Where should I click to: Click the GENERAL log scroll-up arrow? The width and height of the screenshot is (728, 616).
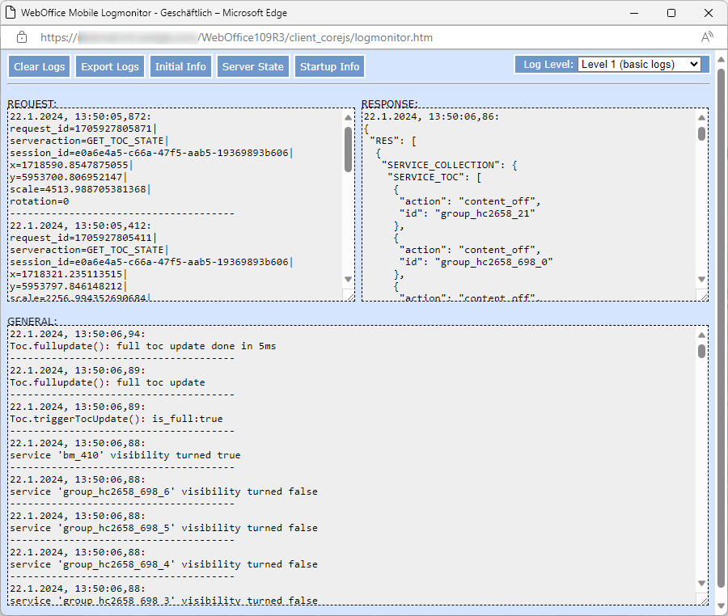[x=701, y=333]
